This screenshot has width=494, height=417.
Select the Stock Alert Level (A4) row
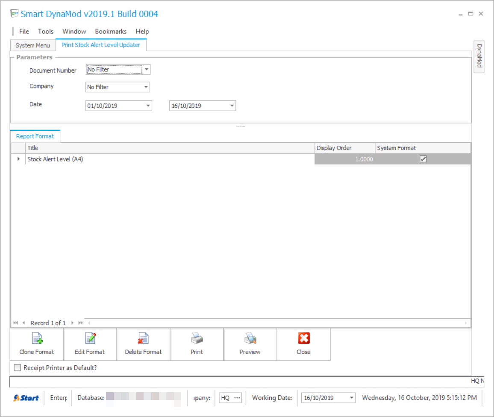(241, 159)
